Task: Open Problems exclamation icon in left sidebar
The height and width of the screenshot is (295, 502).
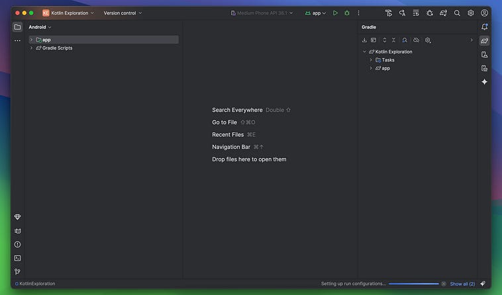Action: [17, 245]
